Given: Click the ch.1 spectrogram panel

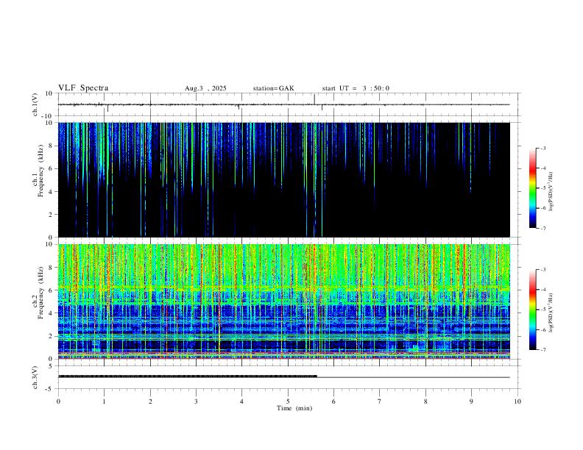Looking at the screenshot, I should 283,179.
